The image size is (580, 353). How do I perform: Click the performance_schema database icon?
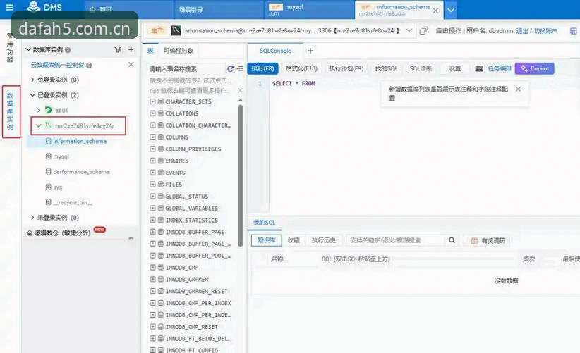click(48, 172)
